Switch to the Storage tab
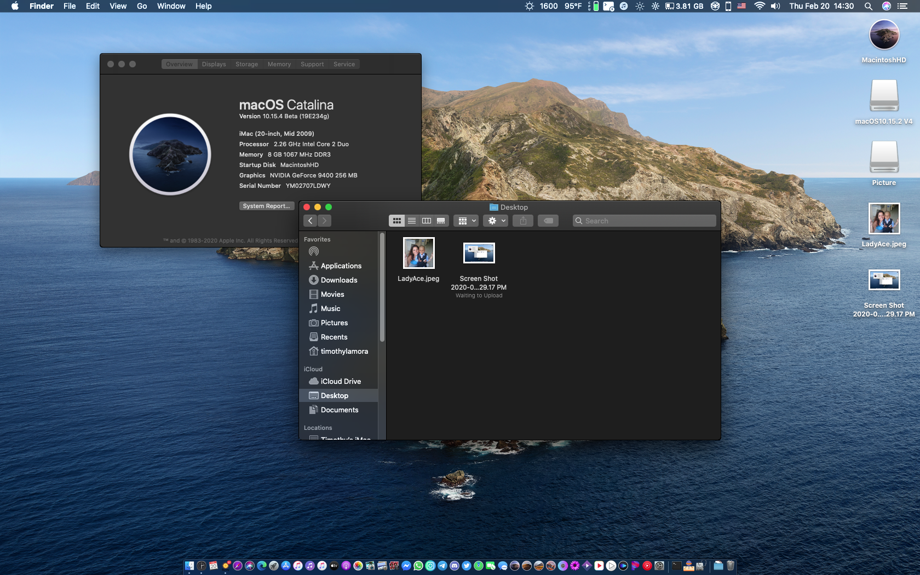This screenshot has height=575, width=920. pyautogui.click(x=246, y=64)
